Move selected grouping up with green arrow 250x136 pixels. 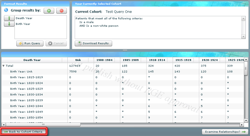9,18
